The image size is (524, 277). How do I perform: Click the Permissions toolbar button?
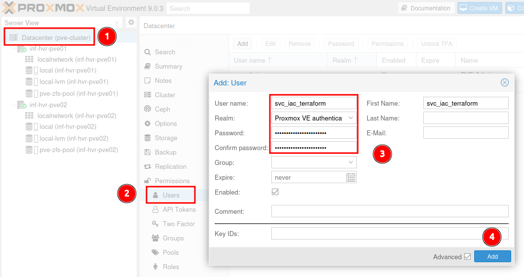click(387, 44)
